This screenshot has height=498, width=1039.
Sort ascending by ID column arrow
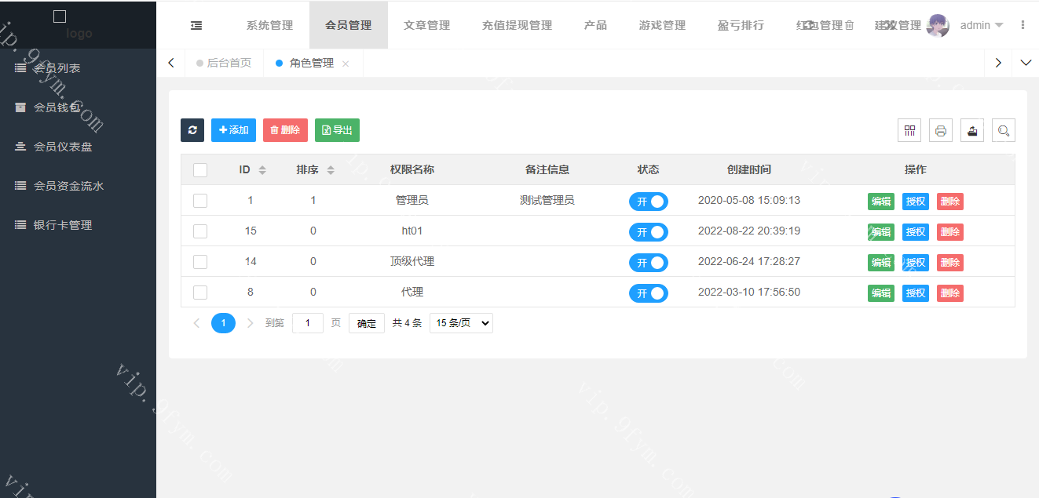click(x=262, y=166)
